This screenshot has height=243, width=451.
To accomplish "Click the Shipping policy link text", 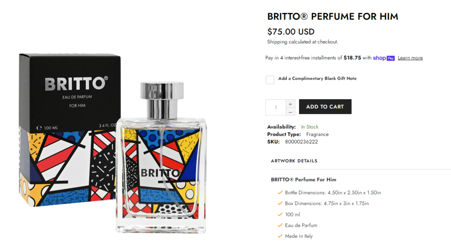I will click(277, 42).
